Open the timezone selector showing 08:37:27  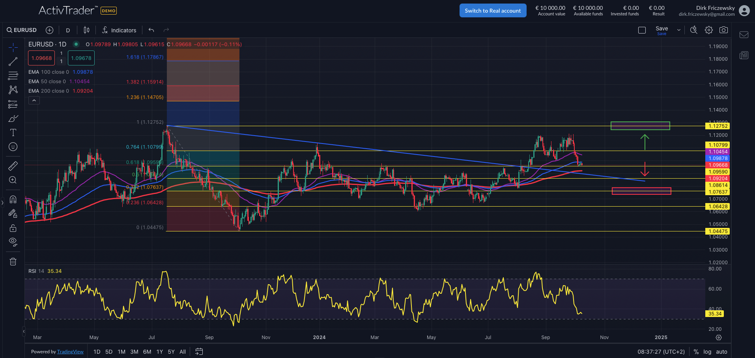coord(661,351)
